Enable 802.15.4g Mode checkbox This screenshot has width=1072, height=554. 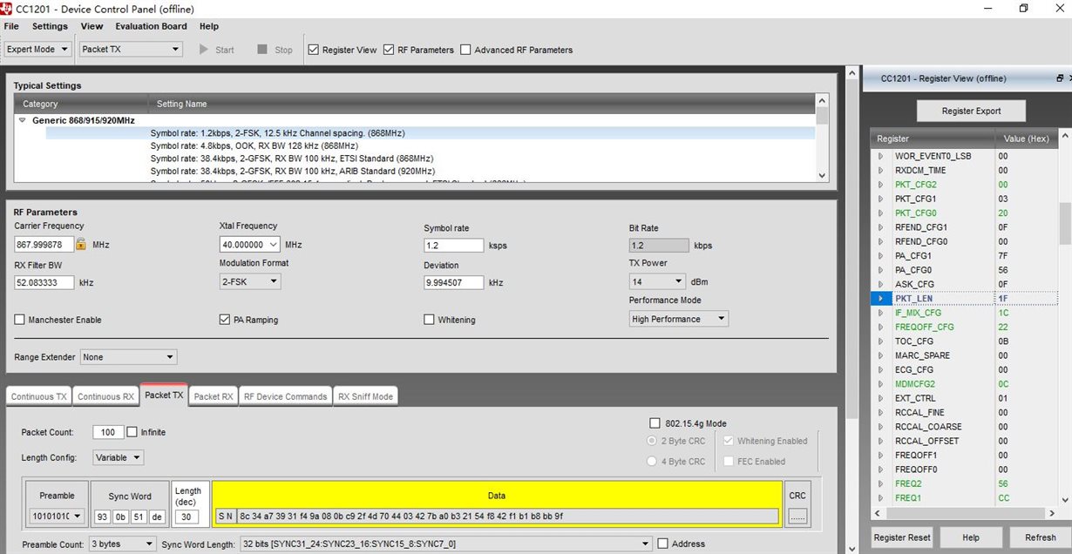[655, 423]
